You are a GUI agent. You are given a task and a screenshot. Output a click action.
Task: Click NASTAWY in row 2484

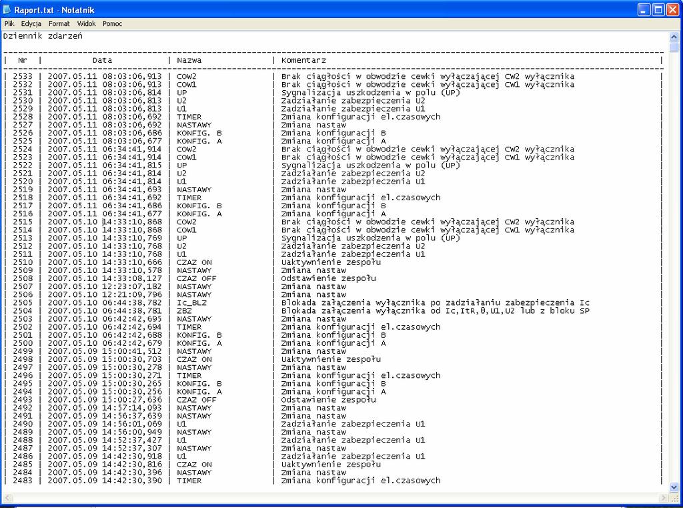pyautogui.click(x=194, y=473)
